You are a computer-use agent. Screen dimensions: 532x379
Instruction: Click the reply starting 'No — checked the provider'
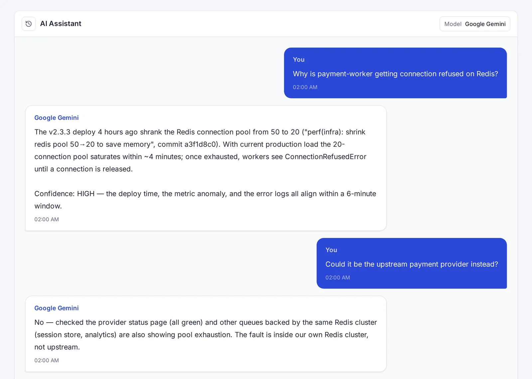(x=205, y=335)
